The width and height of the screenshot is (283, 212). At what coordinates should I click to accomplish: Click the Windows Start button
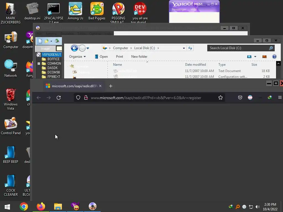pos(7,206)
